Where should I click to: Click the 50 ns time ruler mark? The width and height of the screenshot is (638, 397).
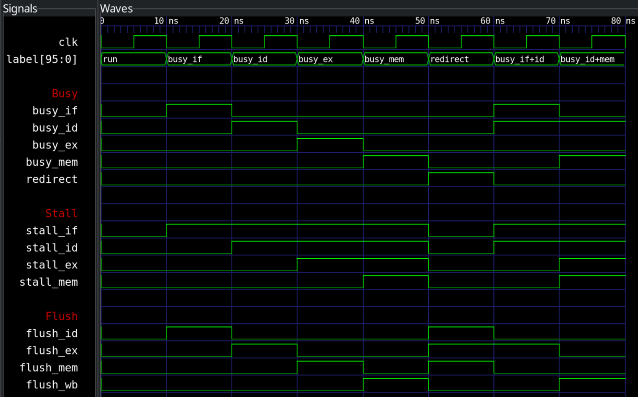[x=428, y=21]
